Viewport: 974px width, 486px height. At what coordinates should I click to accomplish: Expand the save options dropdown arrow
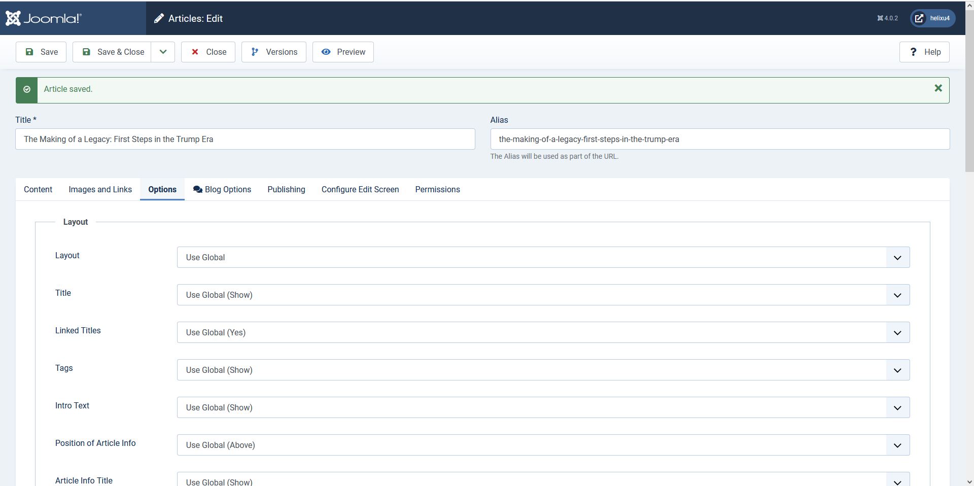coord(163,52)
